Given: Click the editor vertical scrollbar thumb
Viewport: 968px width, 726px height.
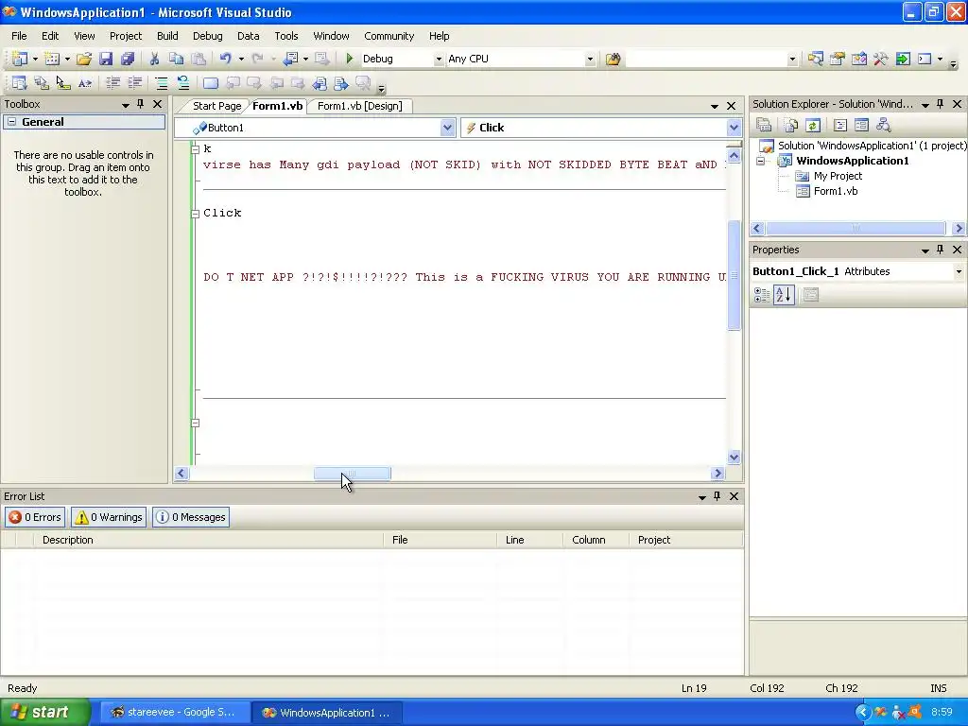Looking at the screenshot, I should [734, 275].
